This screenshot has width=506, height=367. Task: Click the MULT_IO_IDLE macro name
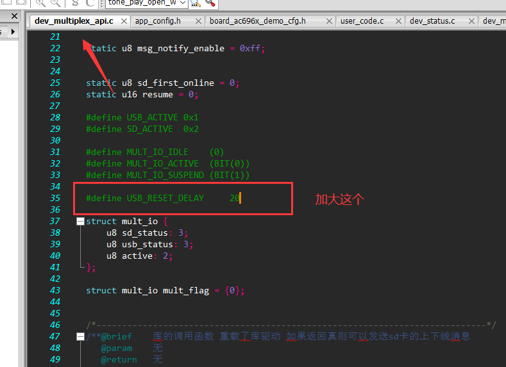click(158, 152)
